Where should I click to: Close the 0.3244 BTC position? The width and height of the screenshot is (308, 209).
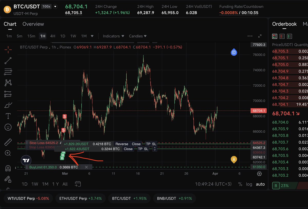(128, 149)
